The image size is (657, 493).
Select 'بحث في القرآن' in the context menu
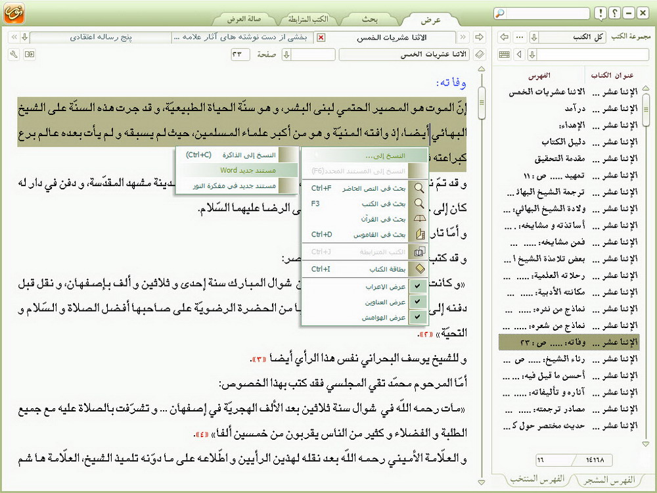click(x=365, y=219)
